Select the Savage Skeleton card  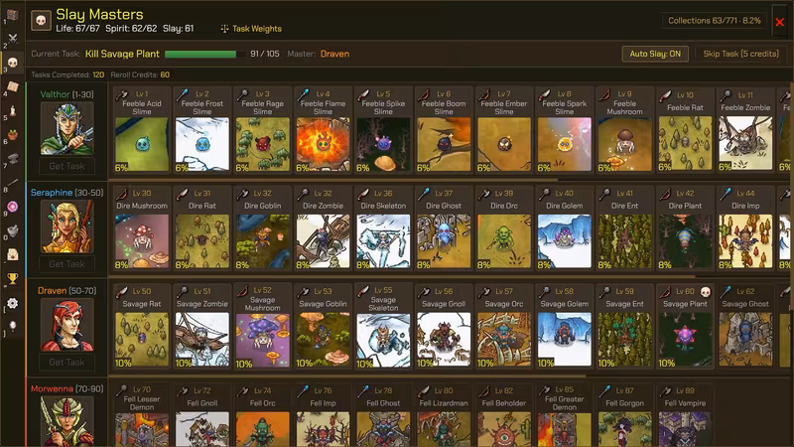point(383,327)
